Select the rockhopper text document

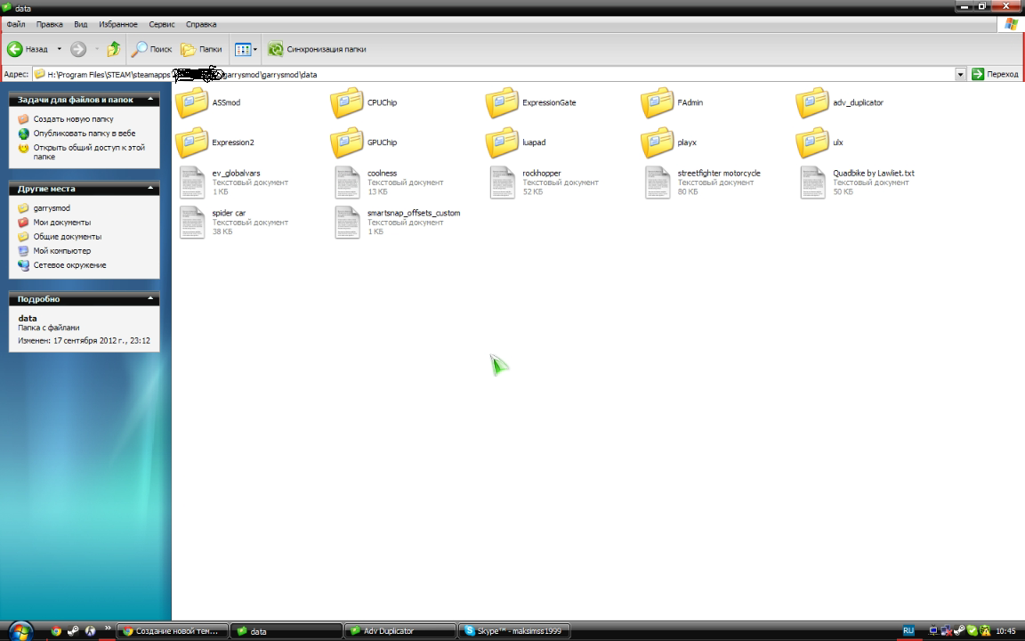(x=544, y=182)
